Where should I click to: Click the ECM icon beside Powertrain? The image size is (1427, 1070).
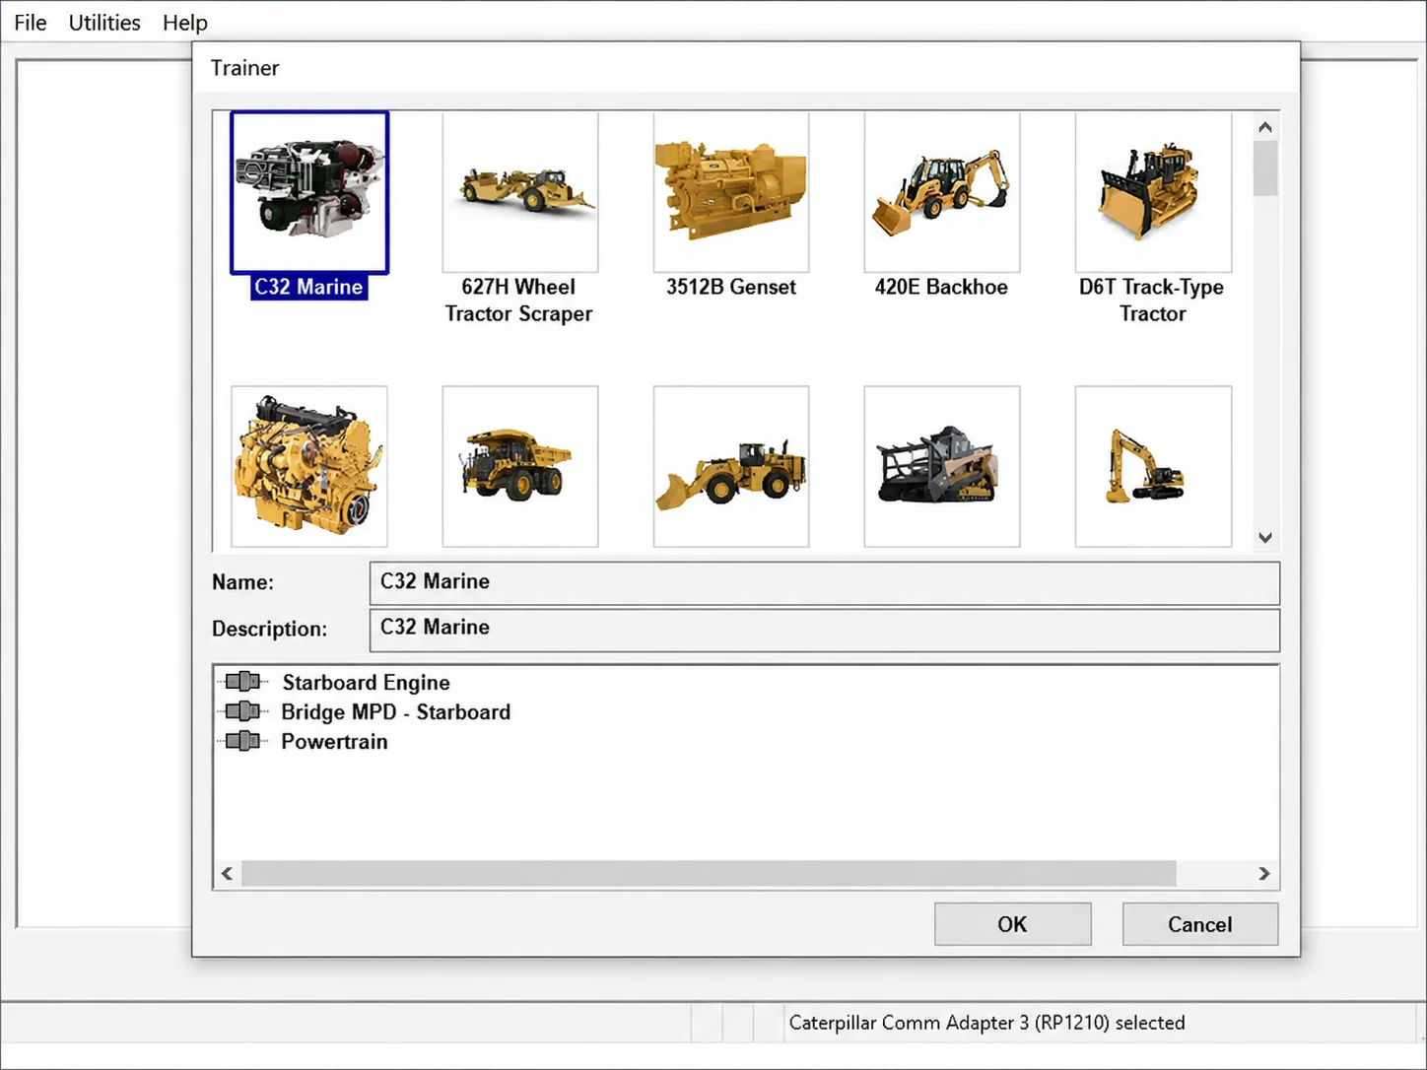pyautogui.click(x=242, y=741)
